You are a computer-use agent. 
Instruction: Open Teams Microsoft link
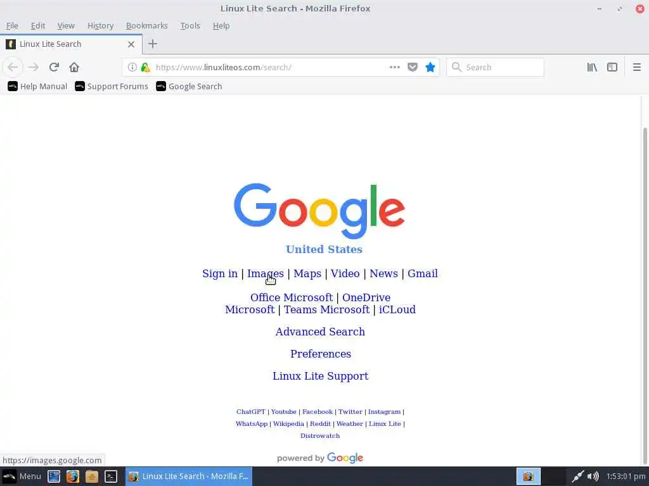coord(326,309)
